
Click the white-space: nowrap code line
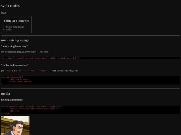[x=21, y=81]
